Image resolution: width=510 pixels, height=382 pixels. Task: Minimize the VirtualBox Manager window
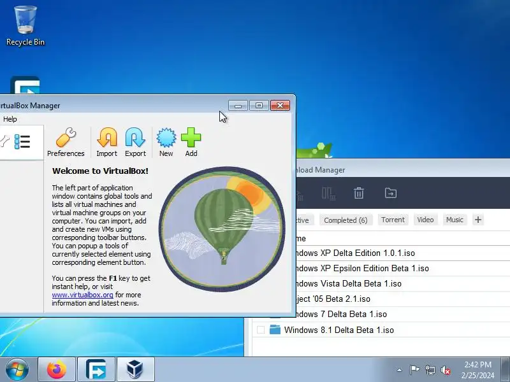point(238,106)
